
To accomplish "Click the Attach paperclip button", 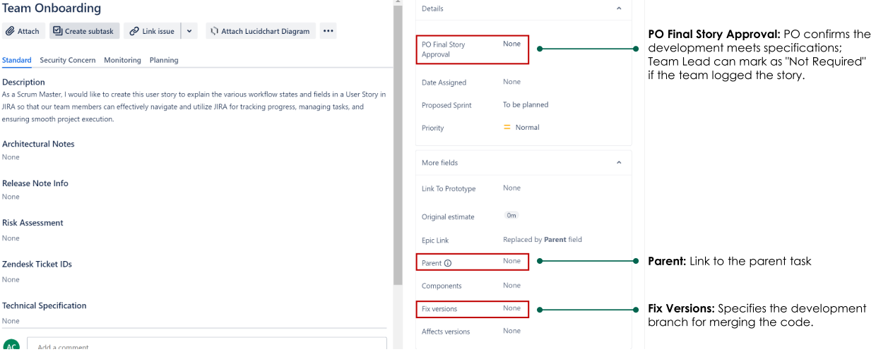I will tap(23, 31).
